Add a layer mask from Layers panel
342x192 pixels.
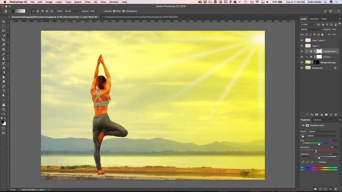pos(317,115)
